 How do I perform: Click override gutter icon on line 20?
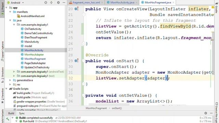76,9
